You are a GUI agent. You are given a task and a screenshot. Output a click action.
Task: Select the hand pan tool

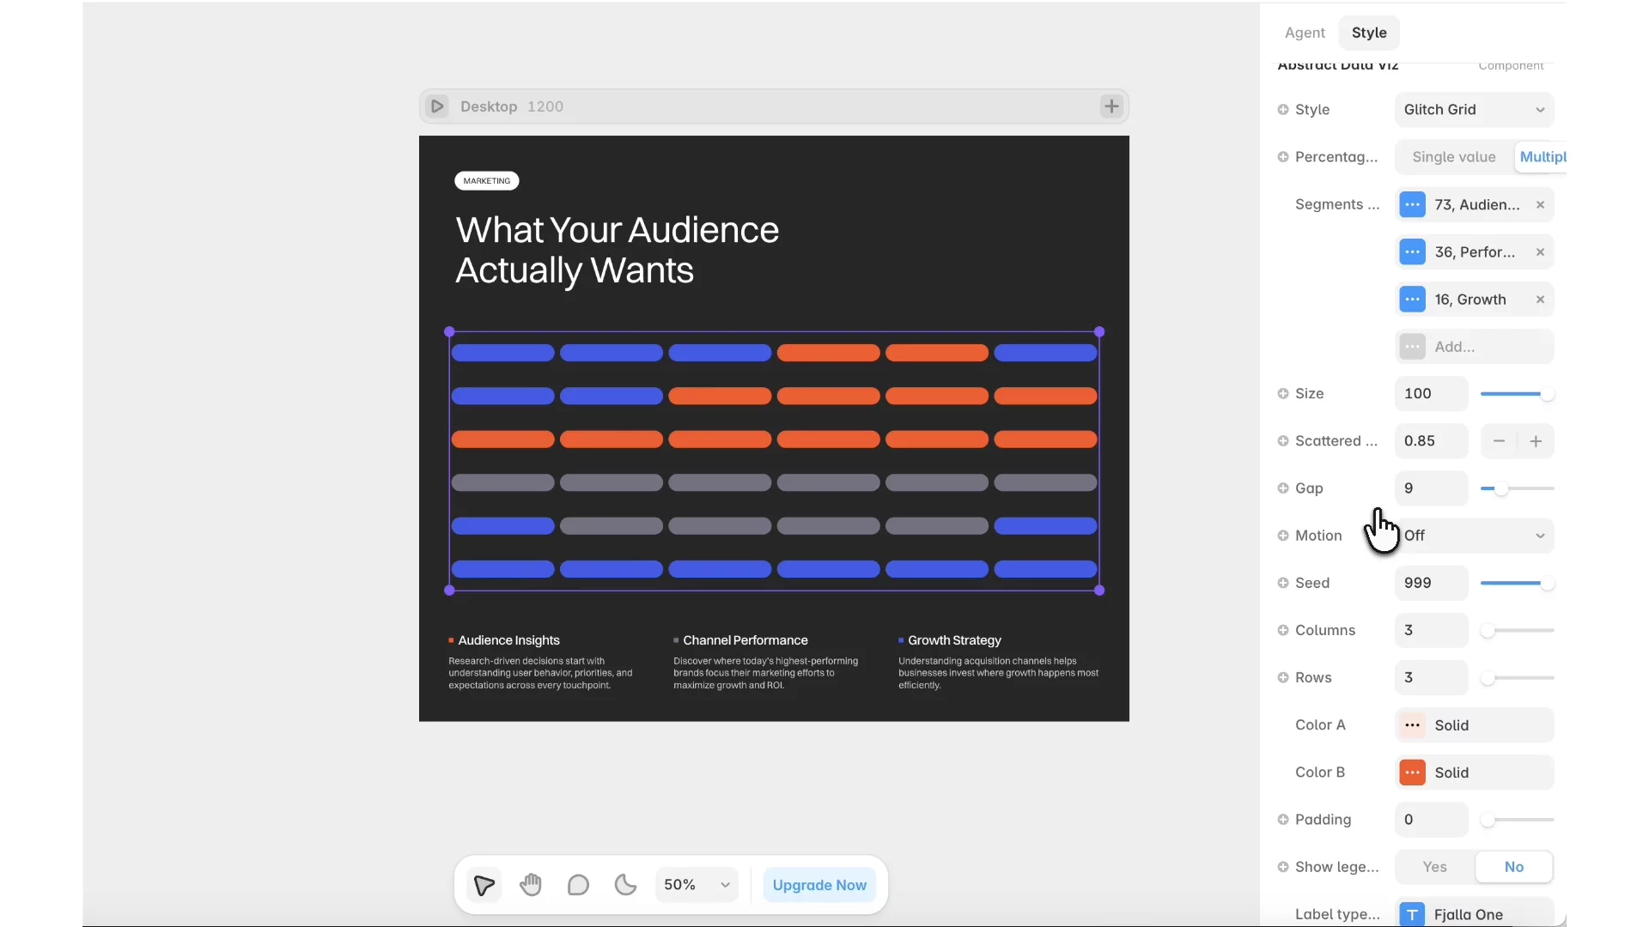(531, 885)
